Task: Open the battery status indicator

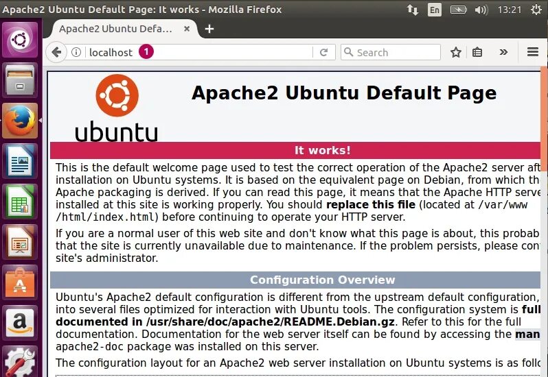Action: [x=458, y=10]
